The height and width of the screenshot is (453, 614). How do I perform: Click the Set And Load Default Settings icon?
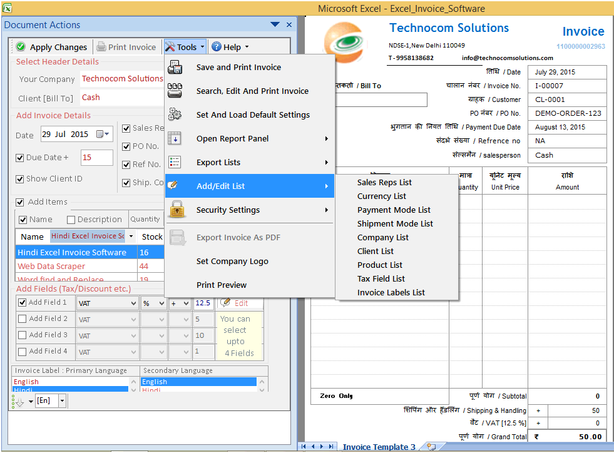[x=176, y=115]
